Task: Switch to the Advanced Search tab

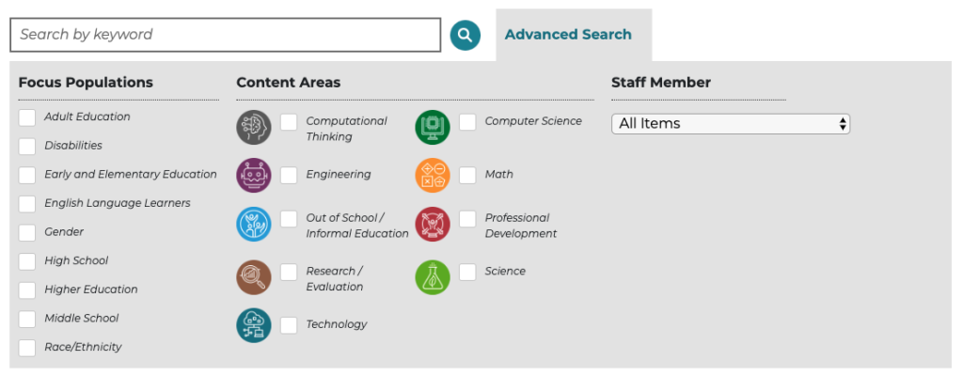Action: tap(568, 35)
